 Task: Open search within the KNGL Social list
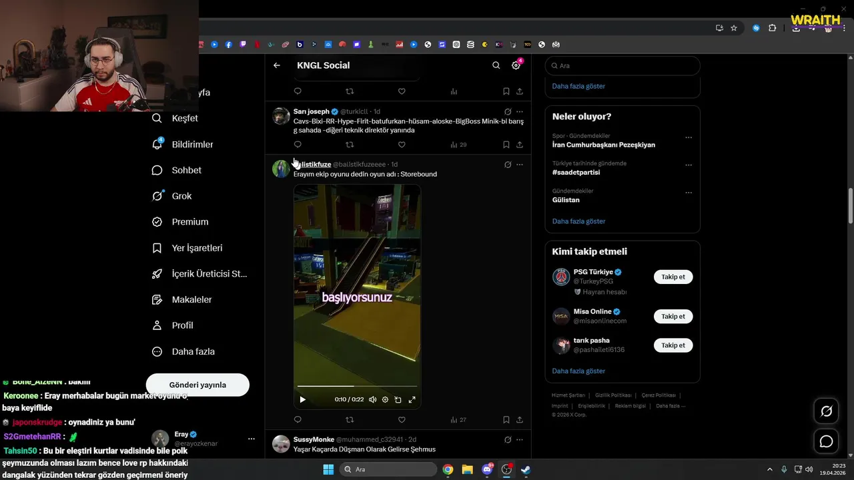coord(496,65)
